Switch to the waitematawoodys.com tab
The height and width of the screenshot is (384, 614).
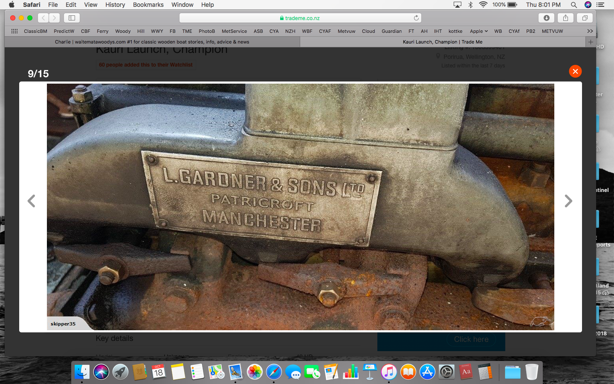click(152, 42)
